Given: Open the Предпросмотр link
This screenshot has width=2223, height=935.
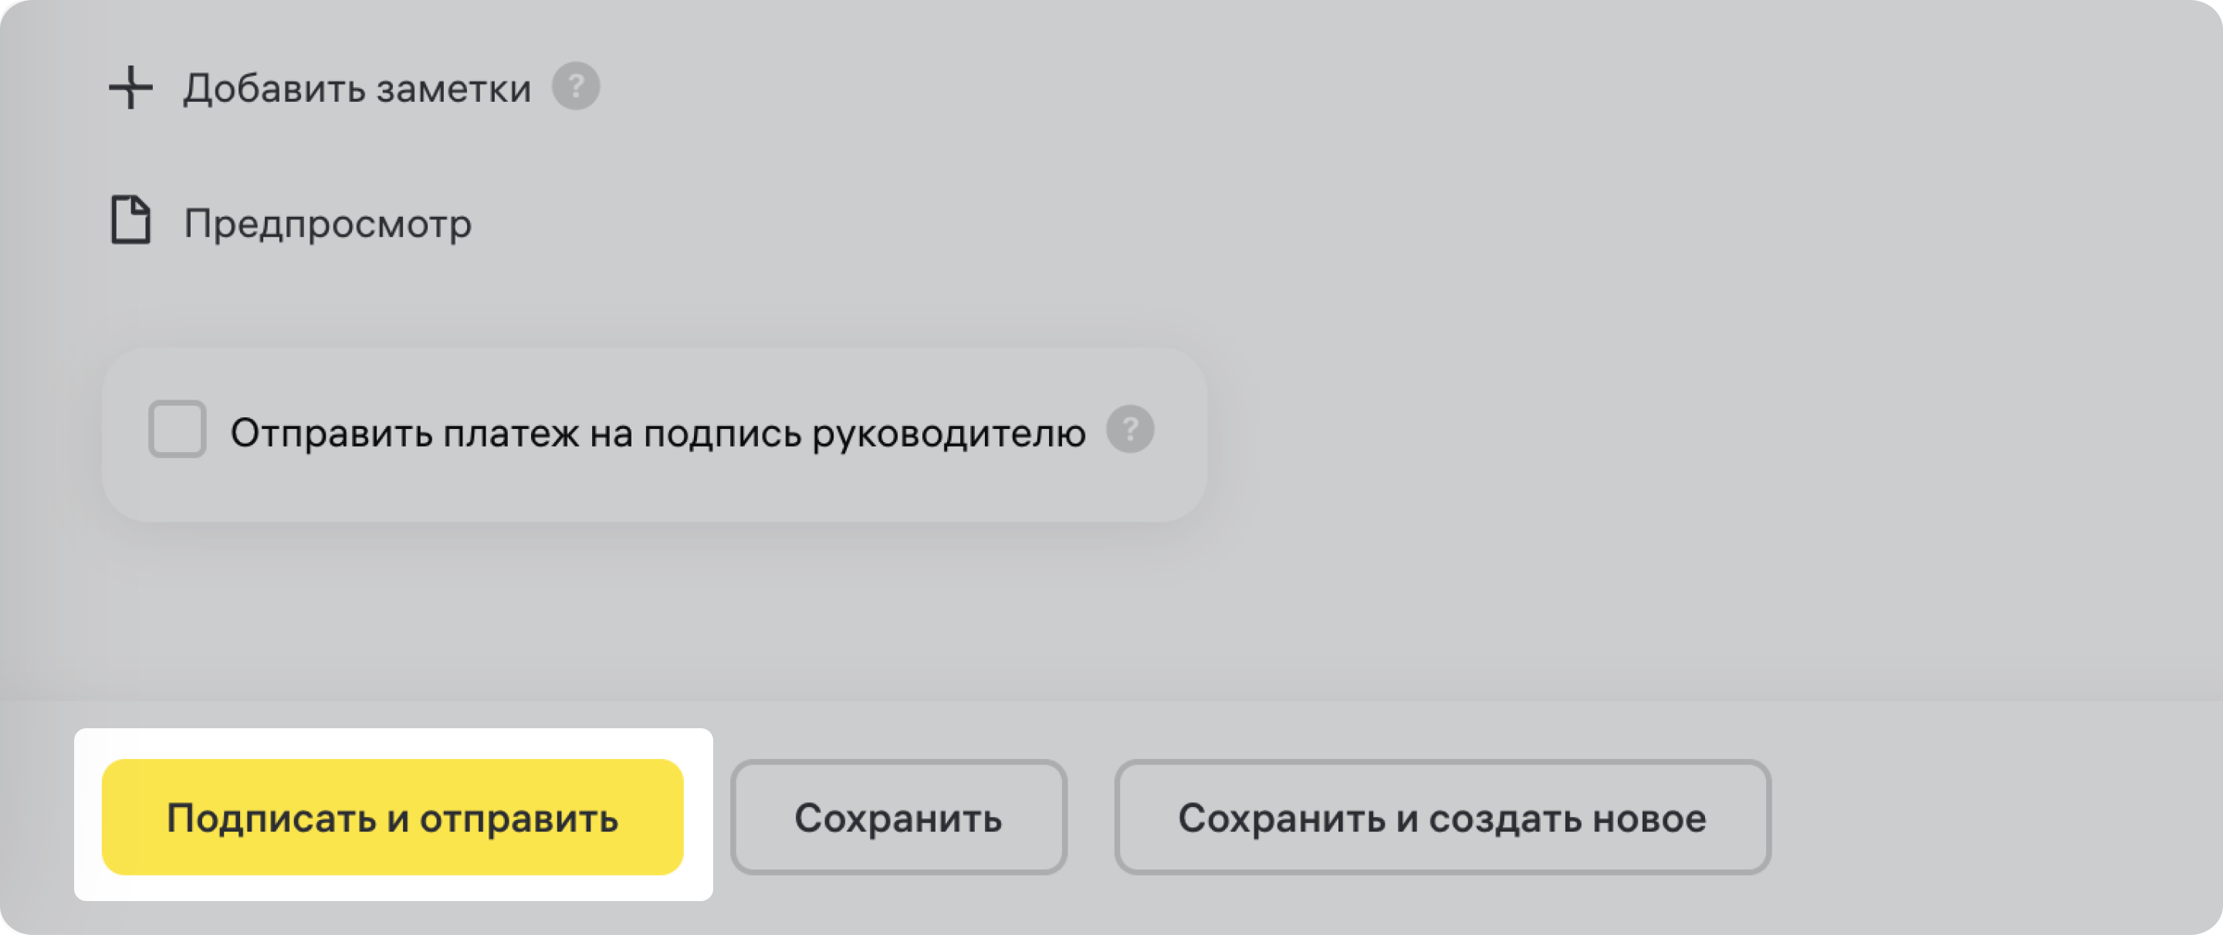Looking at the screenshot, I should [327, 224].
